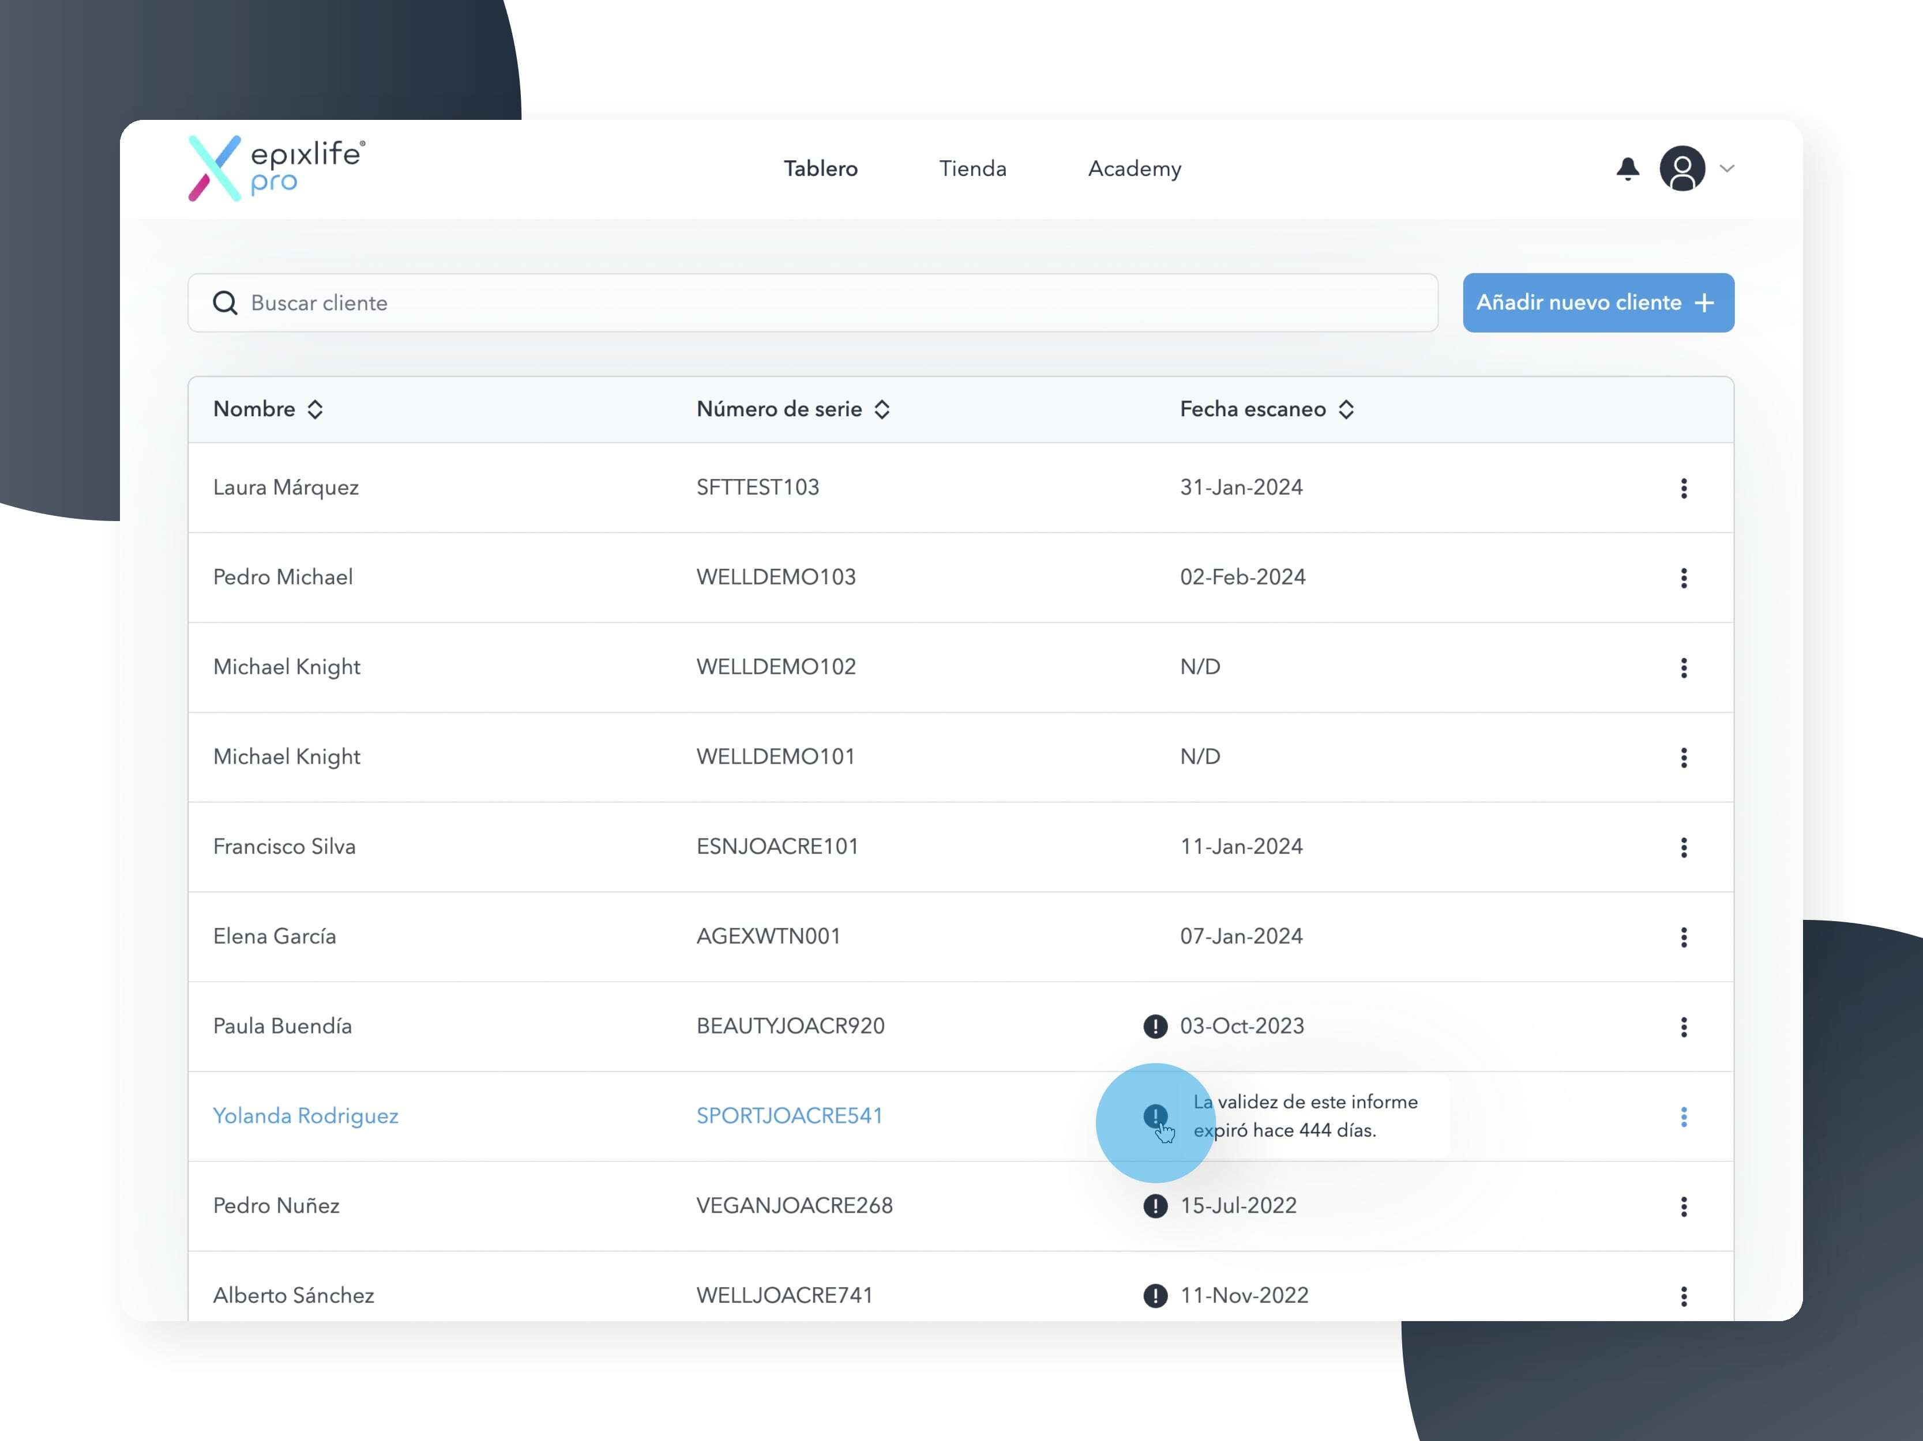Select the Pedro Michael name
The image size is (1923, 1441).
coord(283,578)
